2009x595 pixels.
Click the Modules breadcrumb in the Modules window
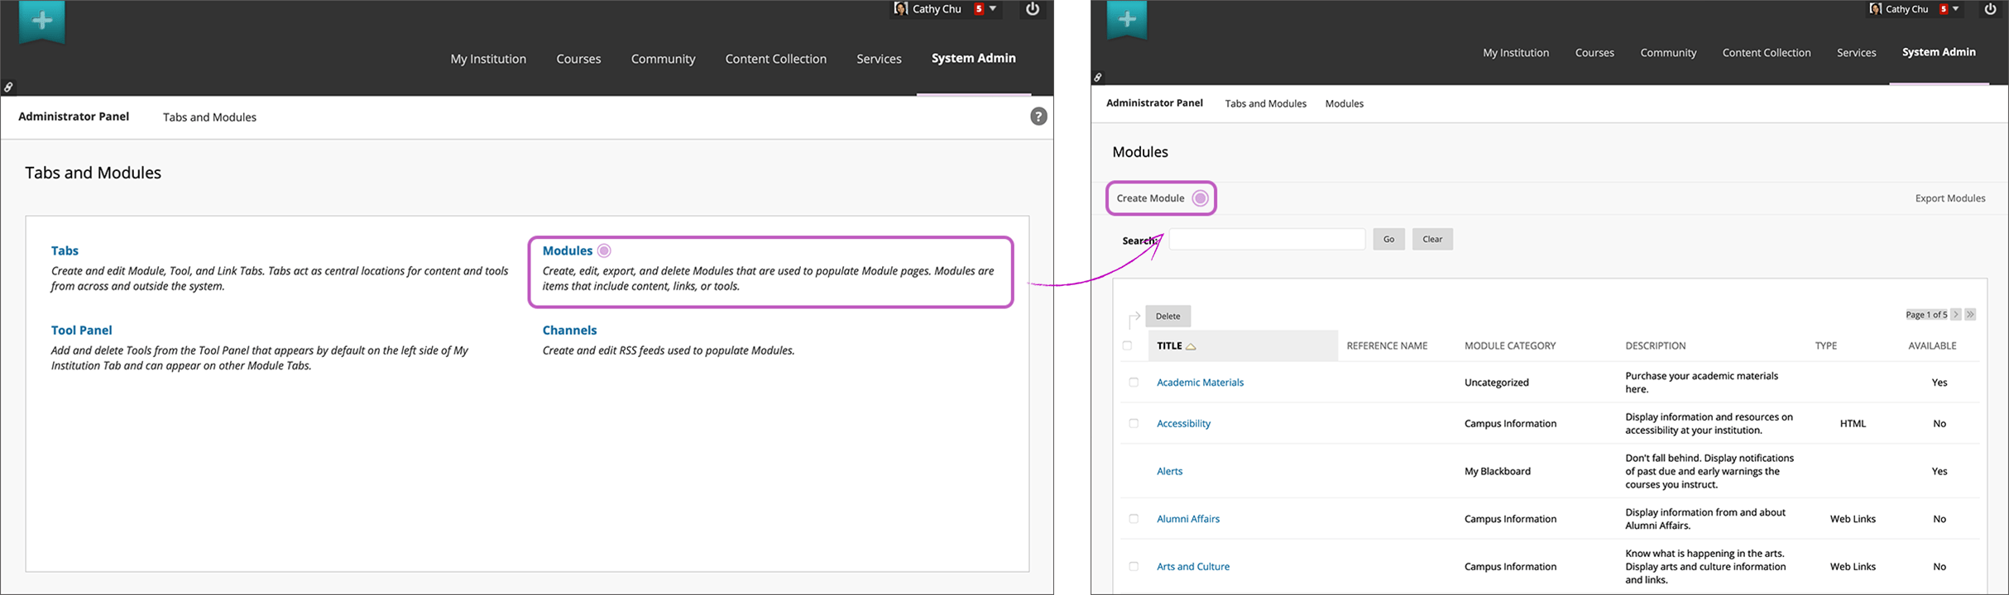point(1344,103)
